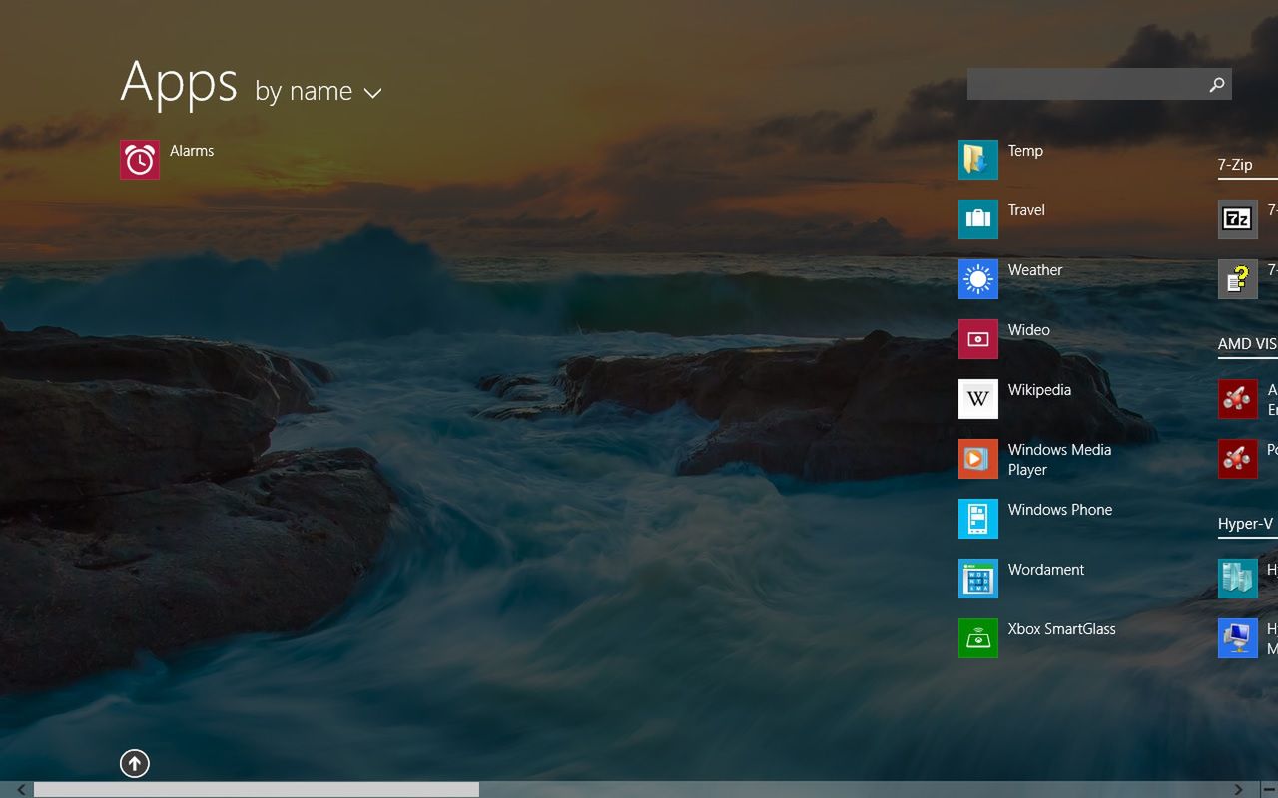
Task: Open second AMD red icon below
Action: 1238,459
